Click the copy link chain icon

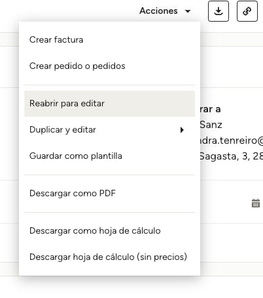[x=247, y=11]
